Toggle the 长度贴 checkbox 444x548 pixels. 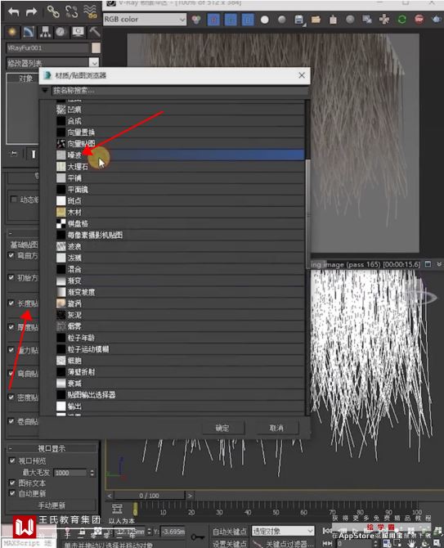pos(11,303)
